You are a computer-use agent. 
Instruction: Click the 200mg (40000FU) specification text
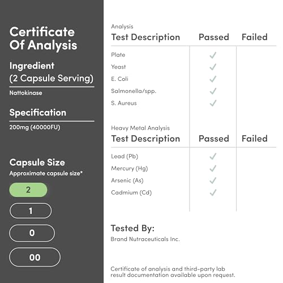click(35, 127)
